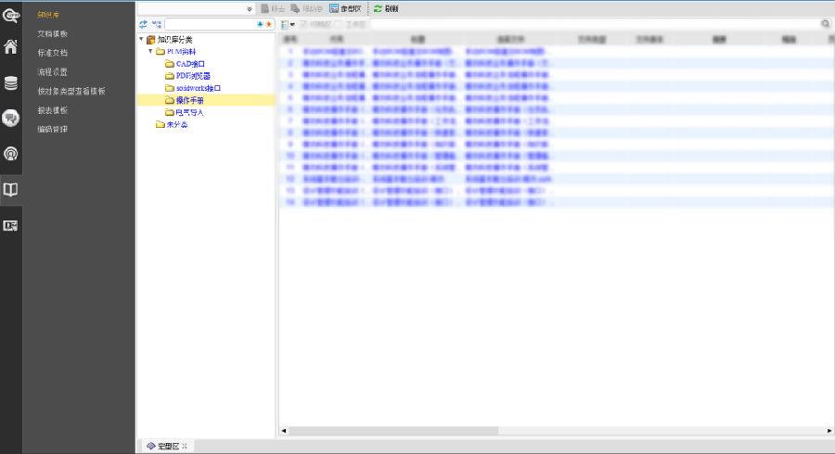835x454 pixels.
Task: Click the greyed stacked-documents toolbar button
Action: click(306, 8)
